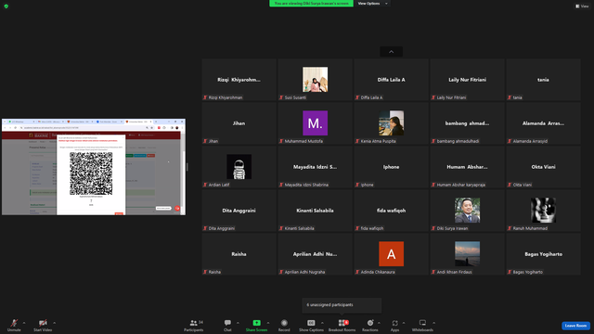Select fida wafiqoh's participant tile
This screenshot has width=594, height=334.
(x=392, y=211)
